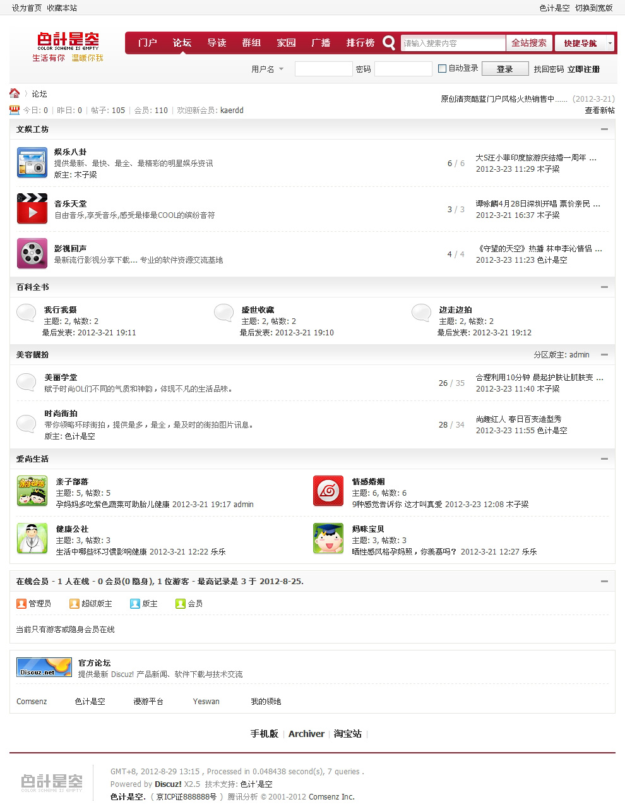Open the 排行榜 nav tab
The height and width of the screenshot is (809, 625).
tap(360, 43)
